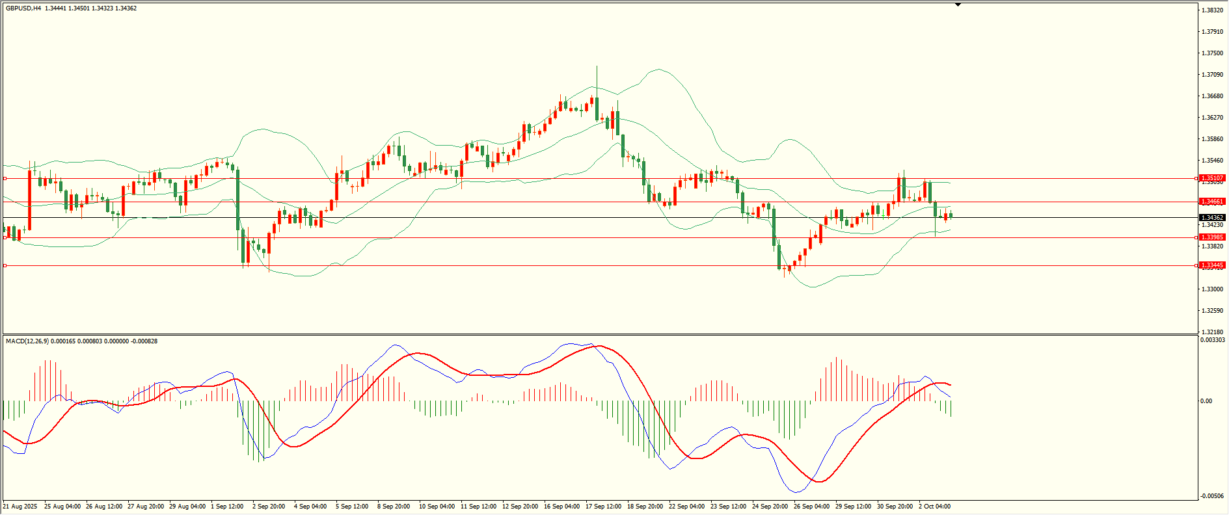The height and width of the screenshot is (515, 1229).
Task: Click the red 1.33985 price label
Action: point(1212,237)
